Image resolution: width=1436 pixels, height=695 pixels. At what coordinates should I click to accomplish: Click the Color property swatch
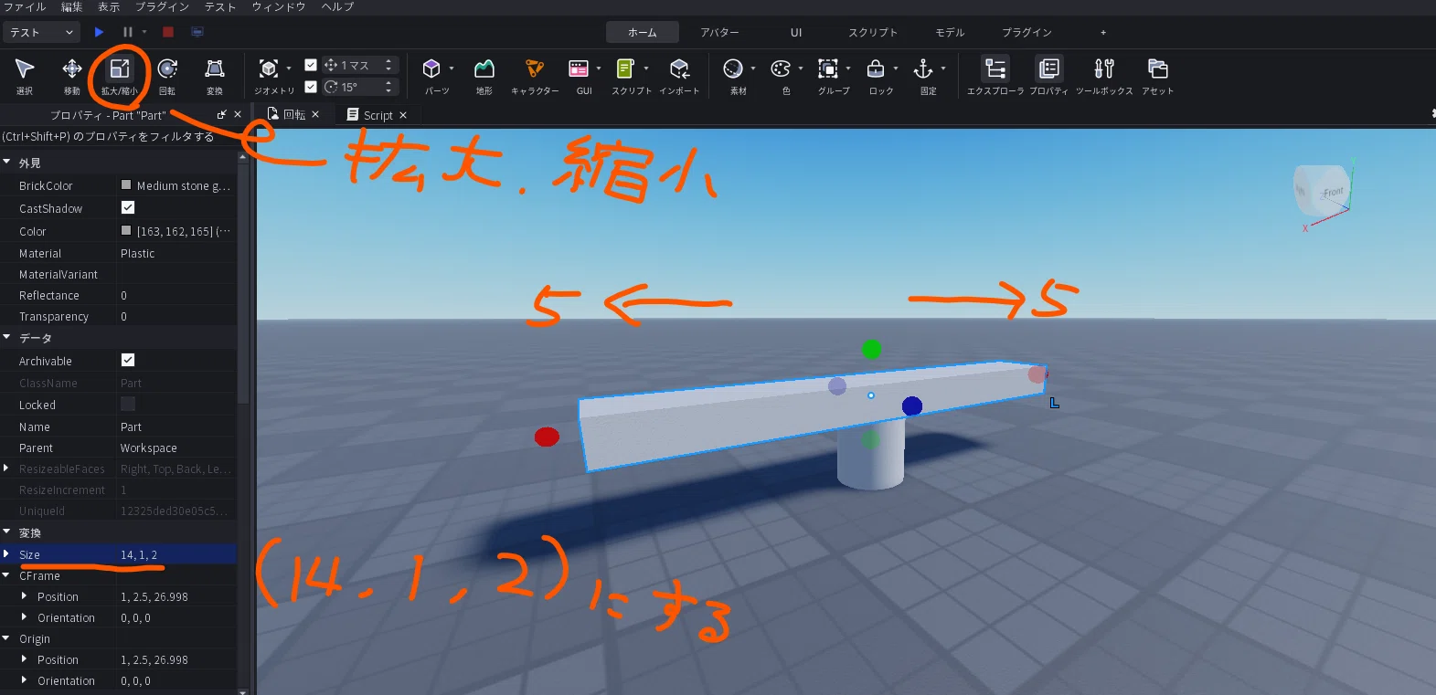tap(126, 230)
